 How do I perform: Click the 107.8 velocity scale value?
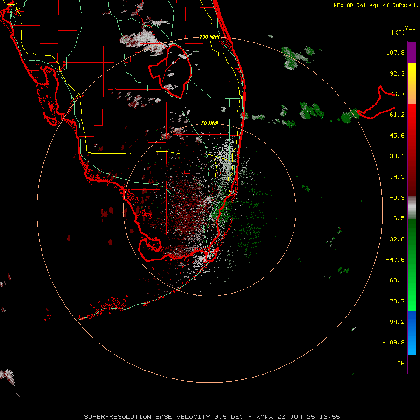click(x=395, y=52)
